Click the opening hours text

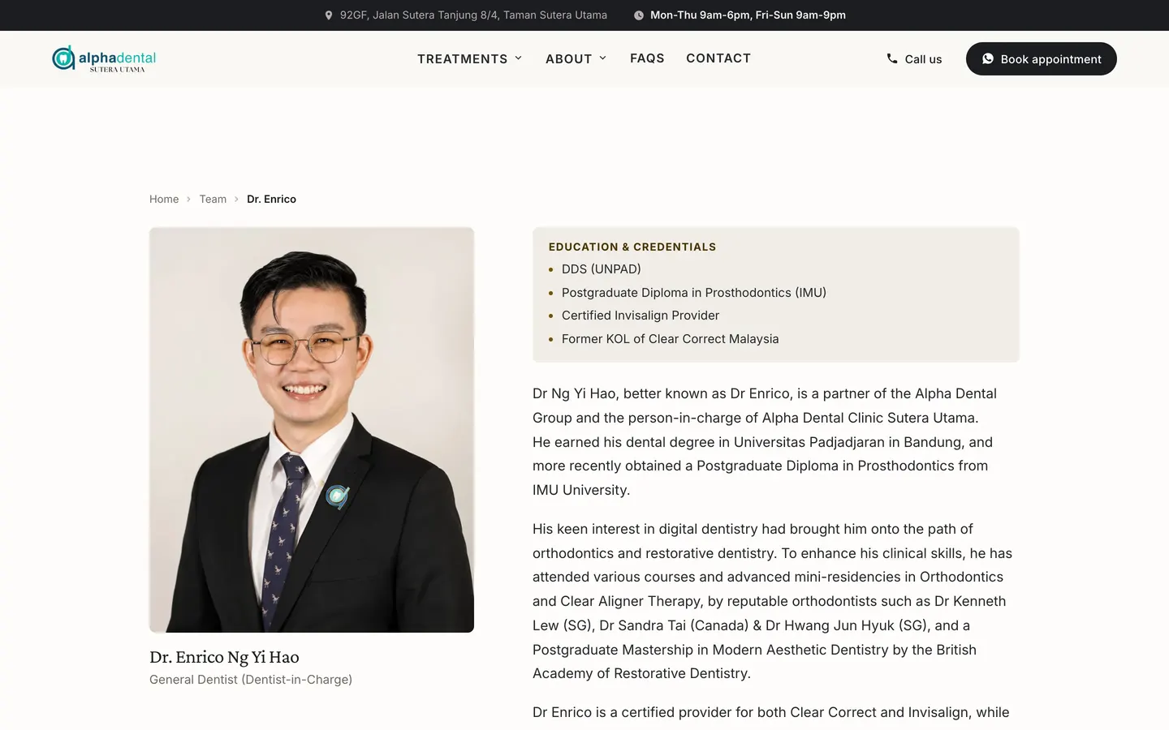pyautogui.click(x=748, y=15)
